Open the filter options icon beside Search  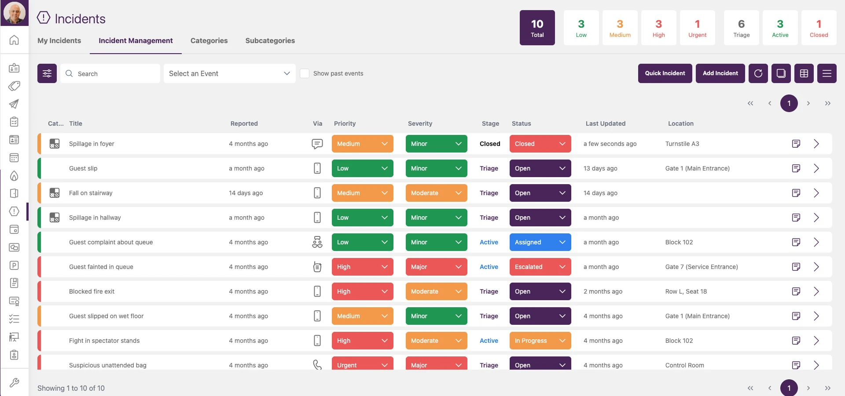tap(47, 73)
